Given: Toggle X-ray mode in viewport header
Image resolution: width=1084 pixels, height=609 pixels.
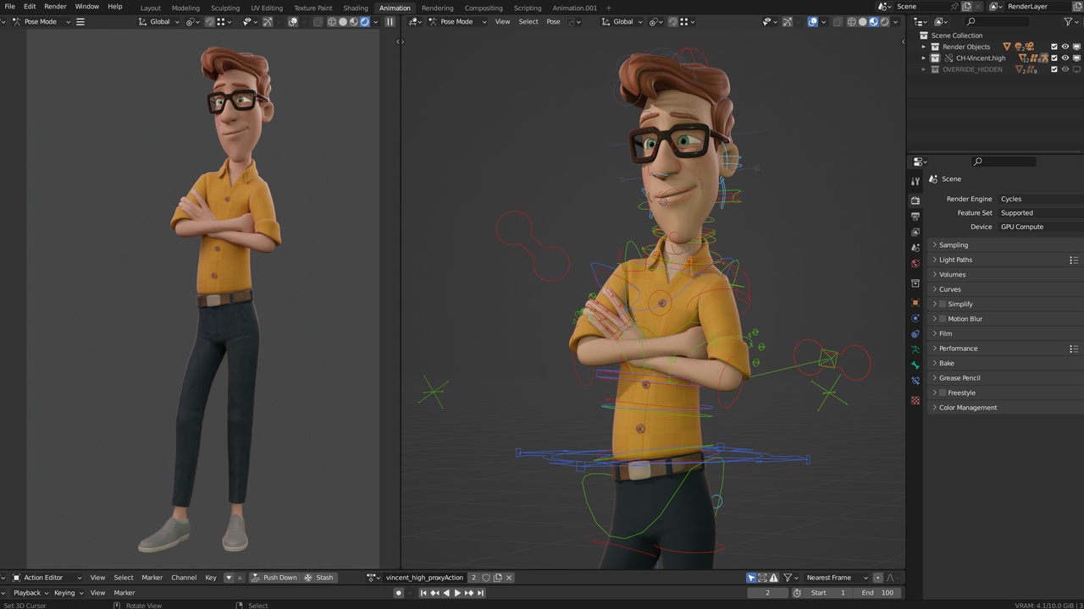Looking at the screenshot, I should [x=836, y=22].
